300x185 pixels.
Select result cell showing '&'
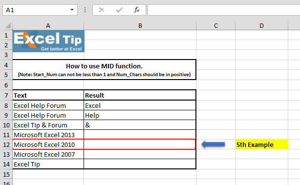tap(140, 125)
